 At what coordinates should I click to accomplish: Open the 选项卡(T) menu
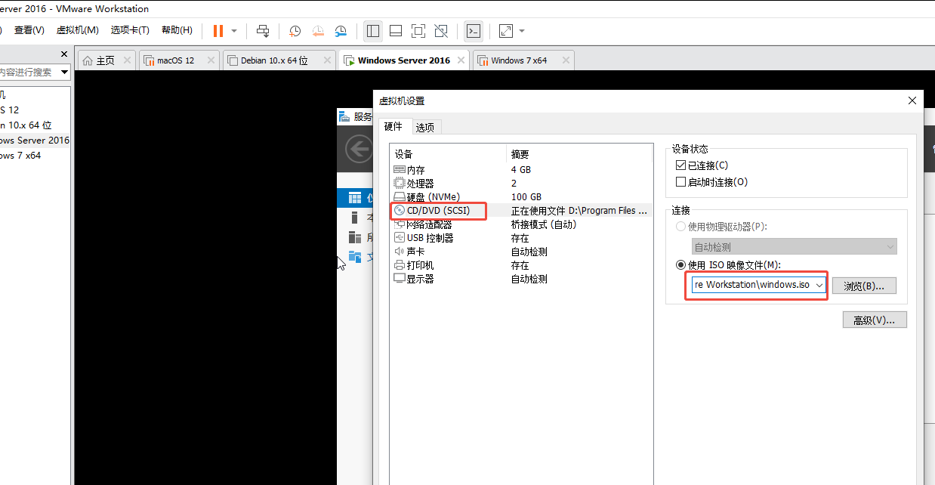coord(130,30)
